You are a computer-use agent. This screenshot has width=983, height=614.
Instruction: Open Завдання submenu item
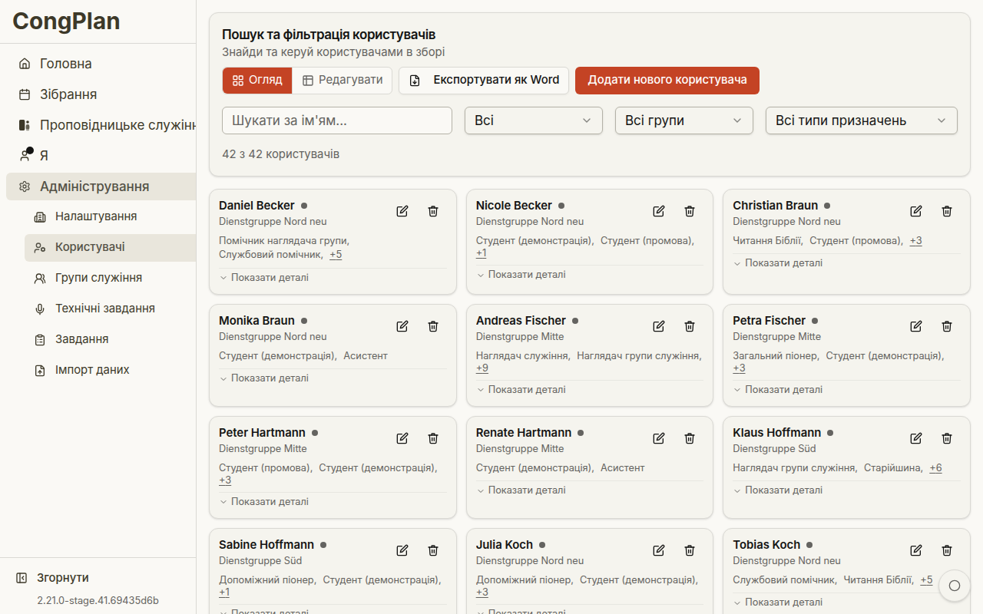(110, 339)
